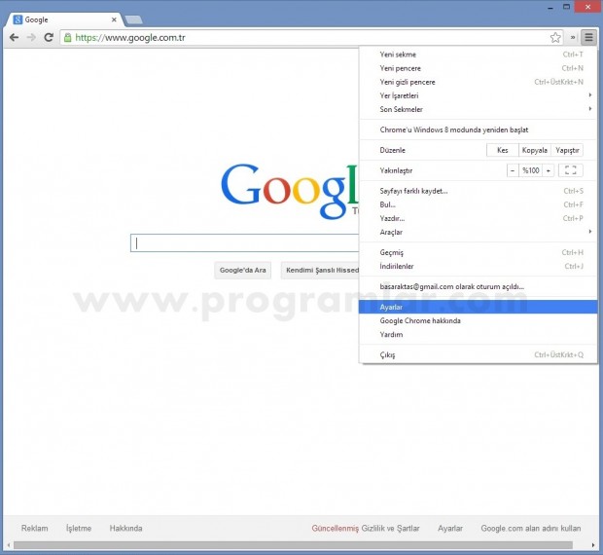
Task: Select Yazdır... from the menu
Action: 478,218
